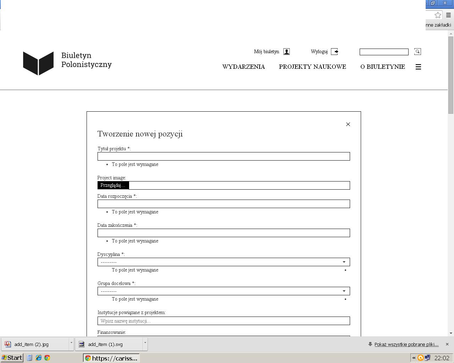Viewport: 454px width, 363px height.
Task: Open the hamburger menu icon
Action: [418, 67]
